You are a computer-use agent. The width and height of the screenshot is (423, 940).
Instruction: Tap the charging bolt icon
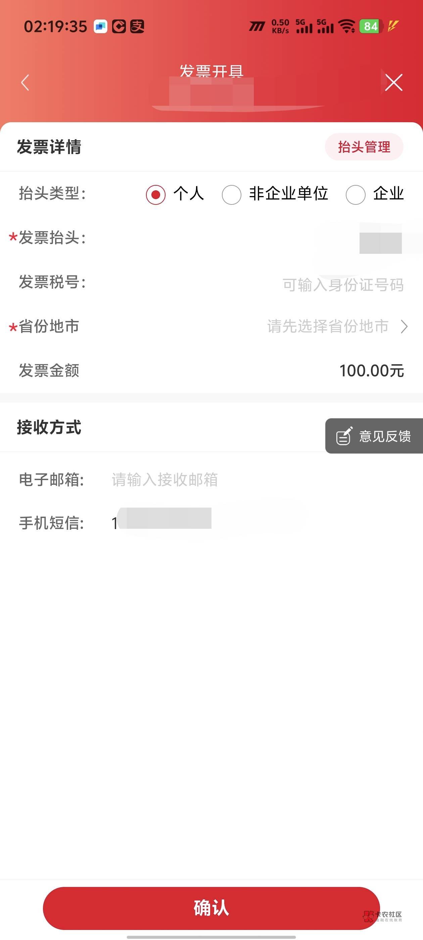tap(393, 26)
